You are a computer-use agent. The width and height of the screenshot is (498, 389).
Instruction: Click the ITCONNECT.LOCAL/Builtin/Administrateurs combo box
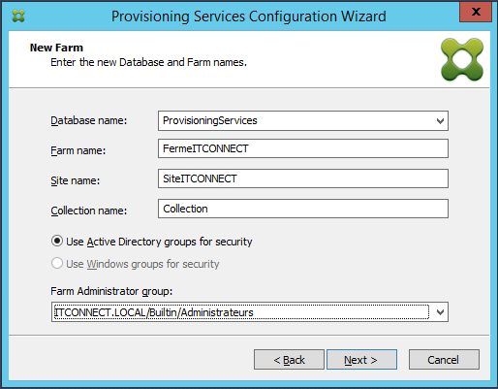pos(250,312)
